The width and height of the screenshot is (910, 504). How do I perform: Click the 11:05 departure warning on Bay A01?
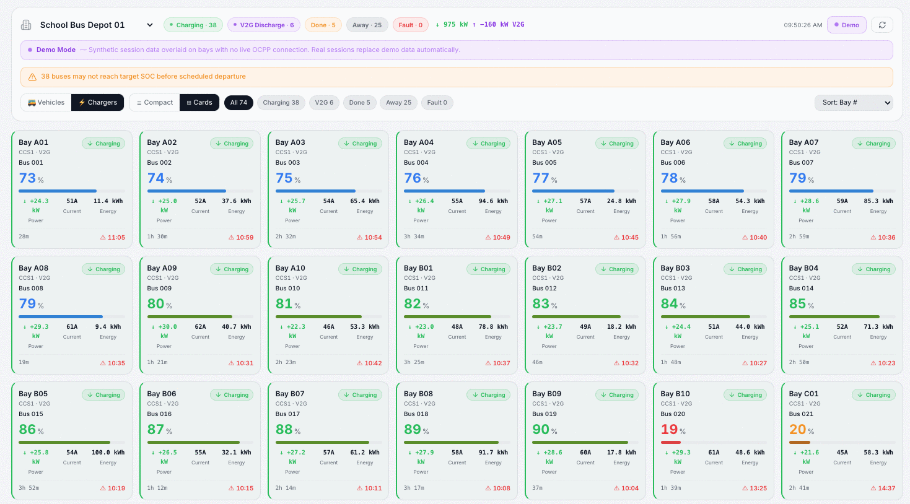click(x=113, y=237)
